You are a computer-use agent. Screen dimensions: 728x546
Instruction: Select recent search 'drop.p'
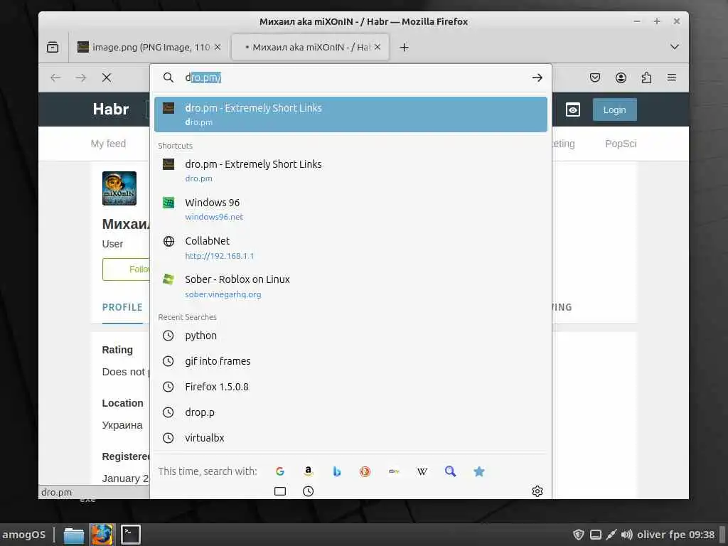coord(350,412)
